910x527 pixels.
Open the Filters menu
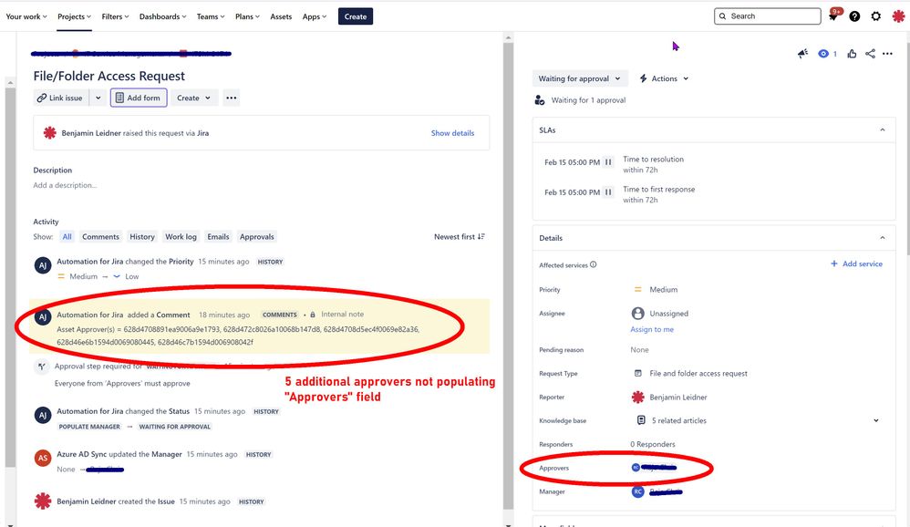115,16
